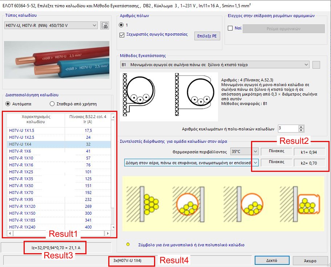Click number of circuits input field
The width and height of the screenshot is (331, 267).
click(288, 129)
